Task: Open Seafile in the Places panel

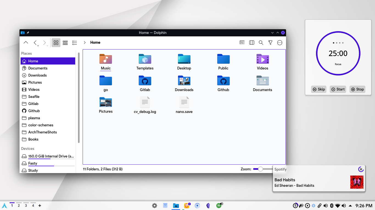Action: (48, 97)
